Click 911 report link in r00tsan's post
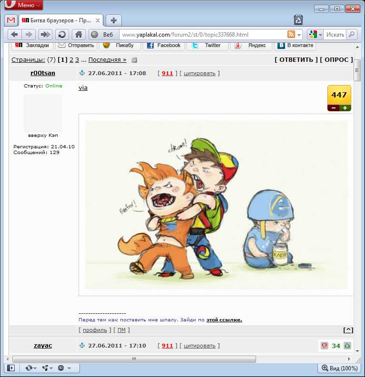This screenshot has width=365, height=377. click(167, 73)
